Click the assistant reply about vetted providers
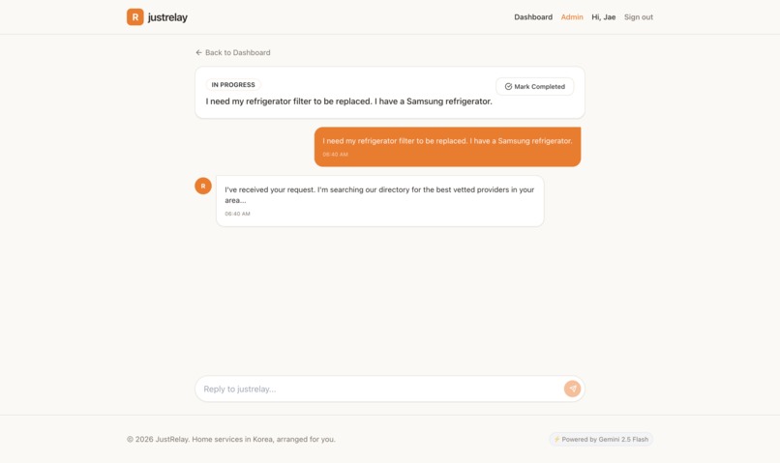Image resolution: width=780 pixels, height=463 pixels. tap(380, 201)
